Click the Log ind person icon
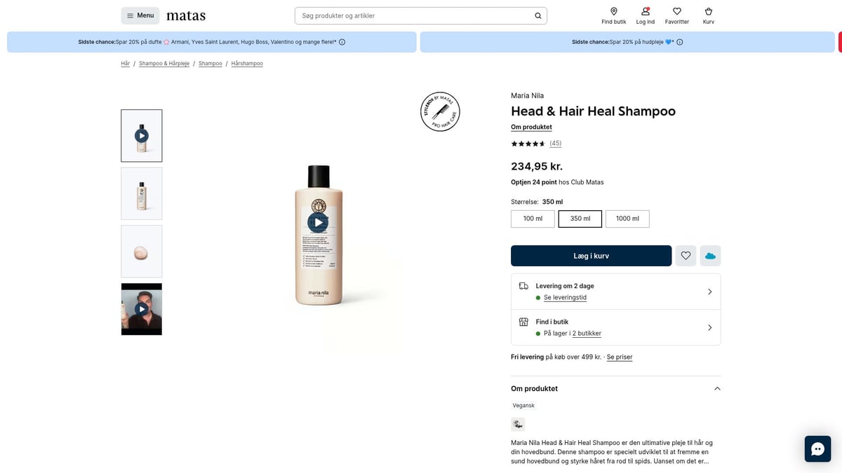842x473 pixels. tap(644, 11)
